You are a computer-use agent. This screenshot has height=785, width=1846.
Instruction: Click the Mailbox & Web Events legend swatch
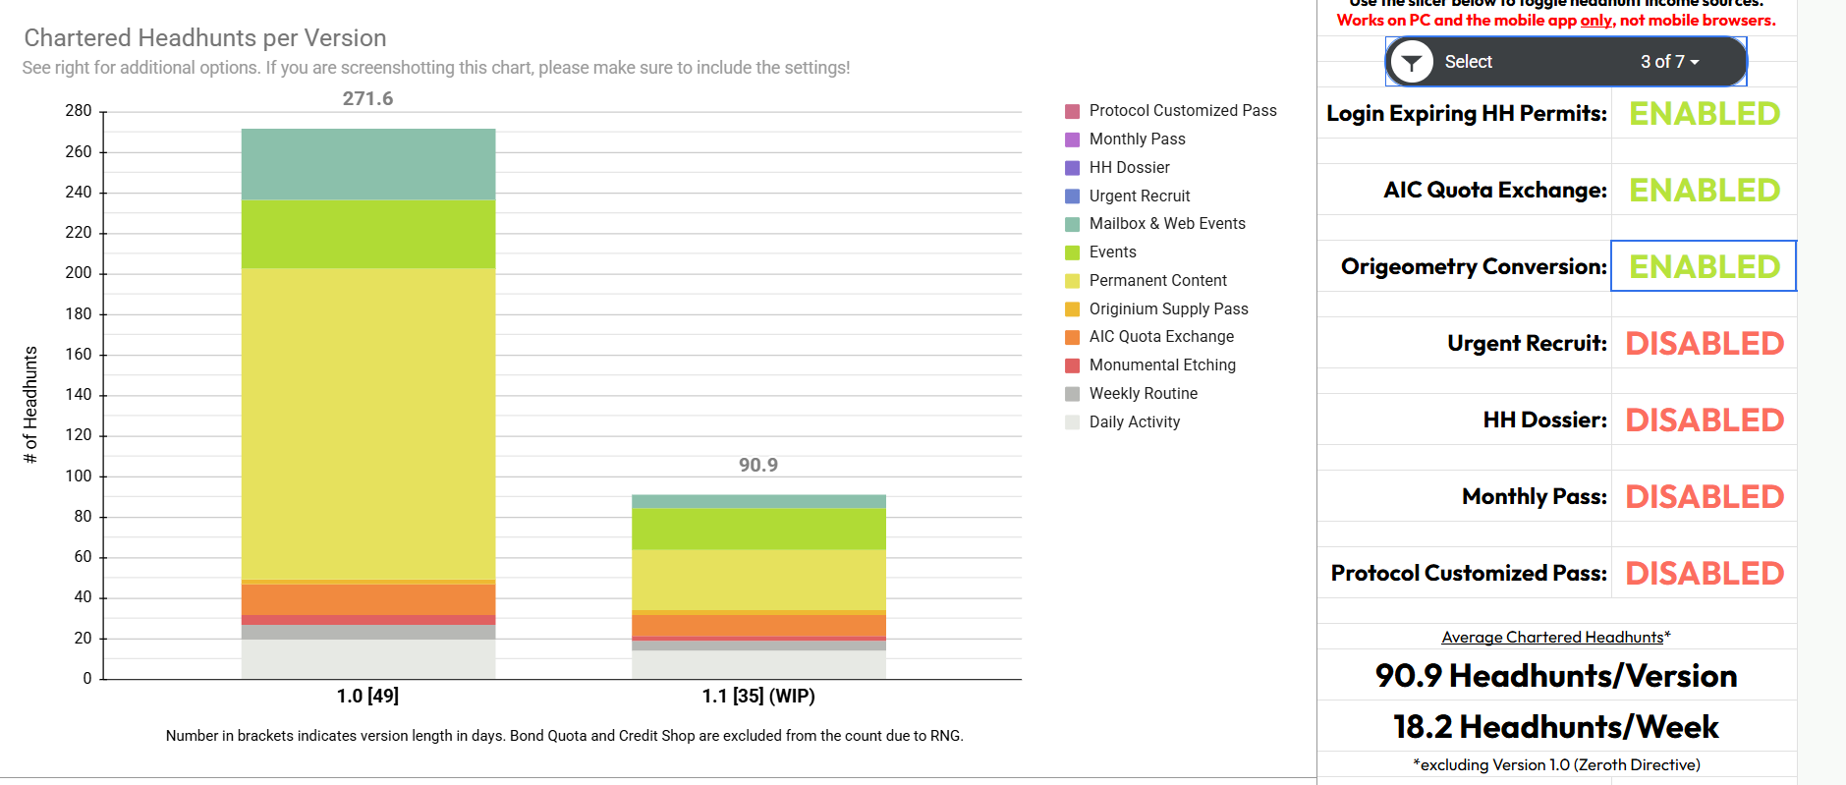[1073, 225]
